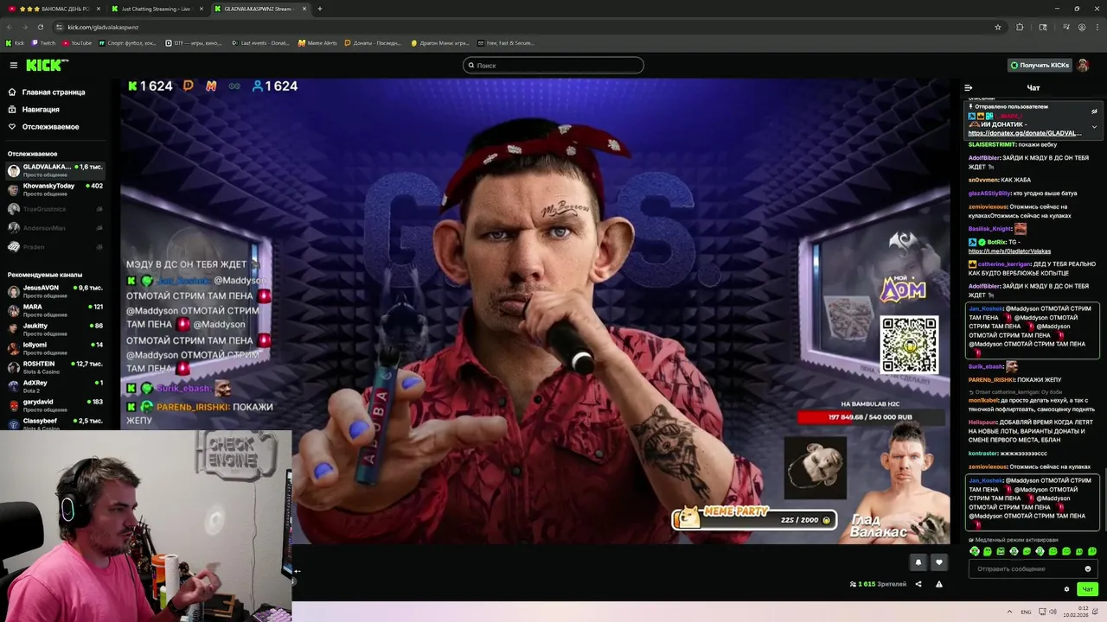Focus the Отправить сообщение input field
Viewport: 1107px width, 622px height.
click(x=1033, y=568)
